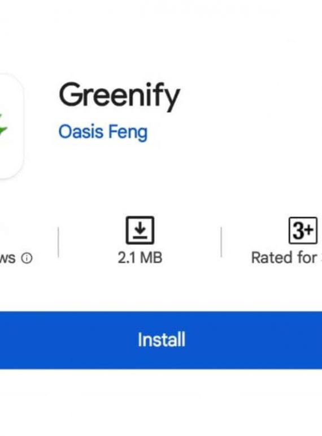Viewport: 322px width, 436px height.
Task: Click the Greenify heading text
Action: point(119,96)
